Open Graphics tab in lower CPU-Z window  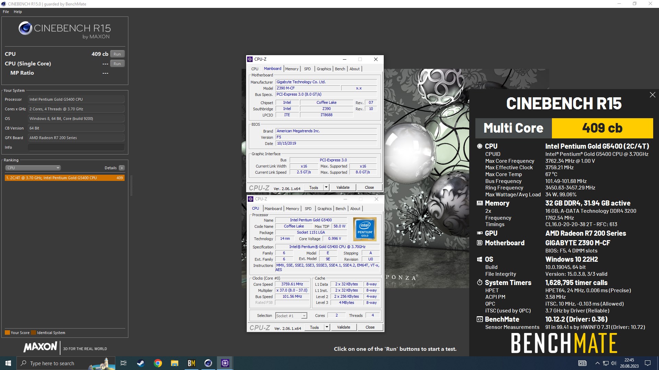click(325, 209)
